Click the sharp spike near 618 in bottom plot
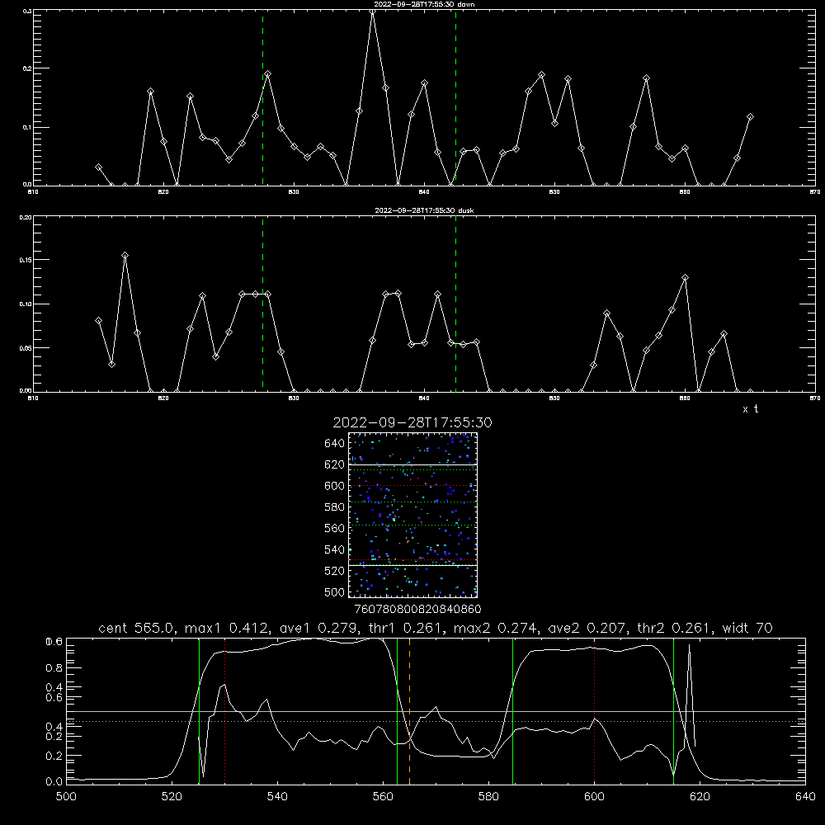The height and width of the screenshot is (825, 825). pyautogui.click(x=689, y=695)
